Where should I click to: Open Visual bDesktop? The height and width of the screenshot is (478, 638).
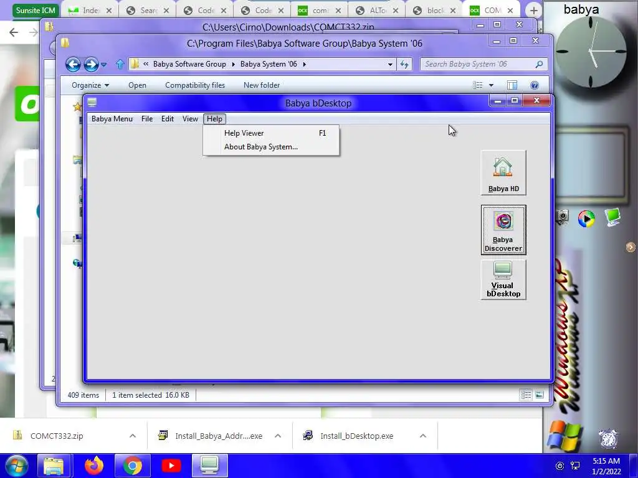[503, 279]
